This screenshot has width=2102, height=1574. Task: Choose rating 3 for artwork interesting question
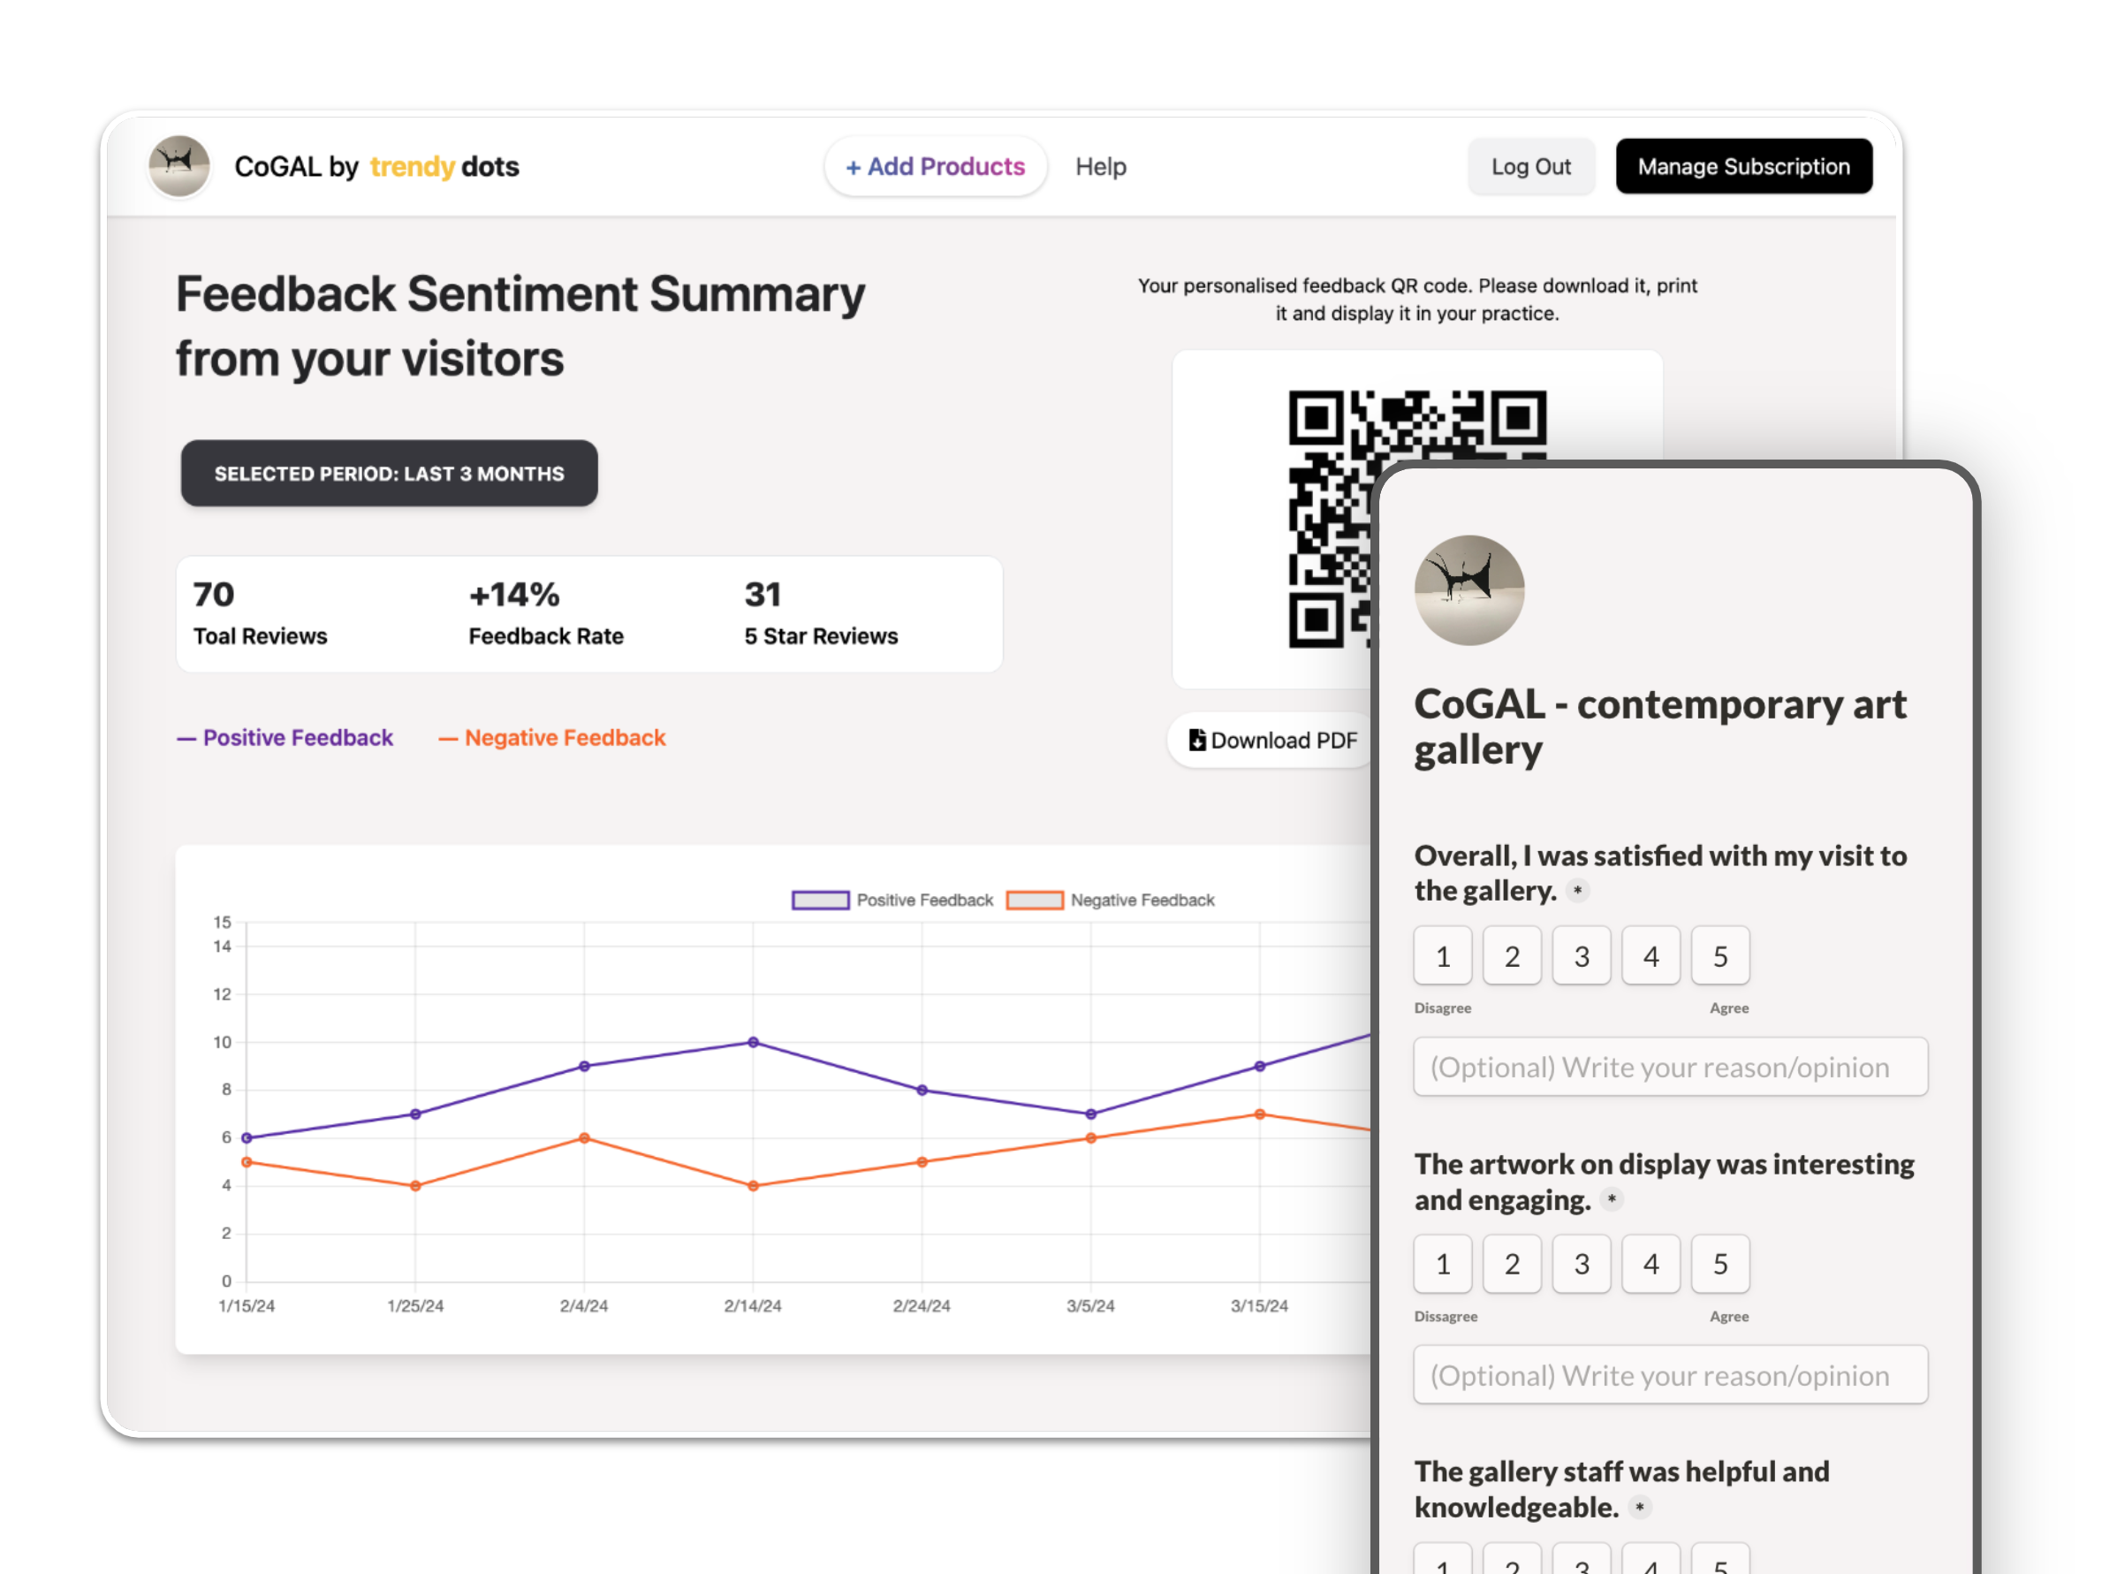pos(1582,1264)
